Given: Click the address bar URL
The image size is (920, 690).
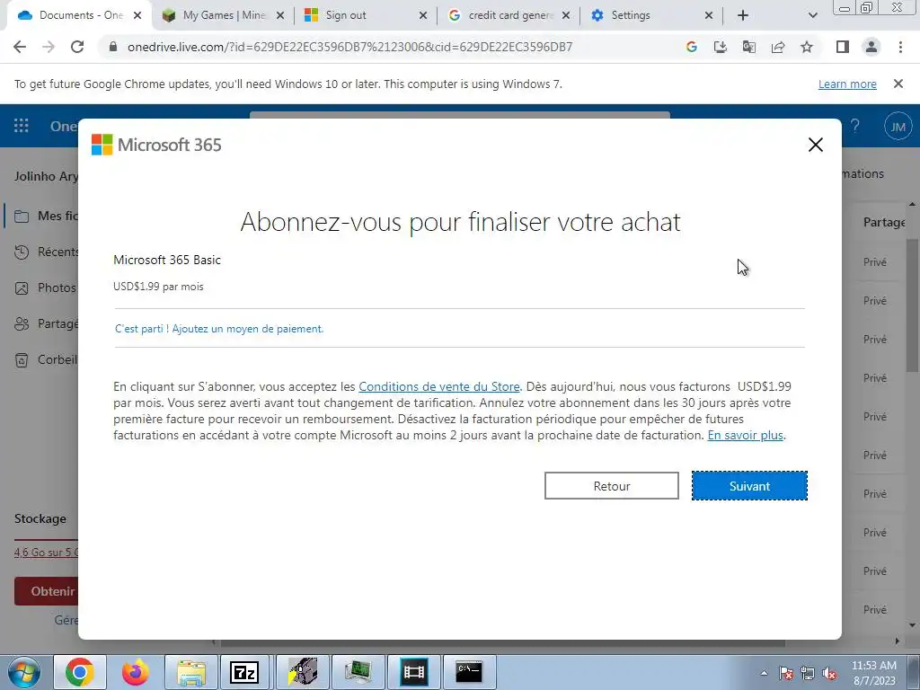Looking at the screenshot, I should click(x=349, y=47).
